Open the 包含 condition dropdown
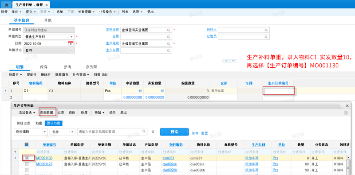 click(x=72, y=132)
